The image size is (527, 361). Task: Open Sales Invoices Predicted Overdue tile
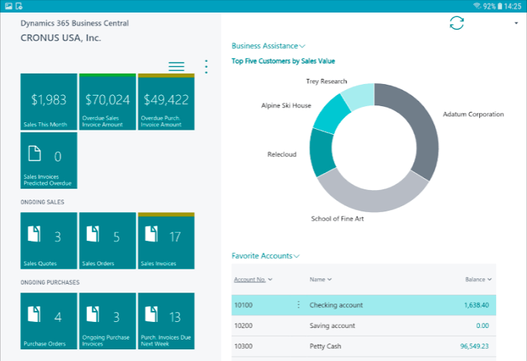pyautogui.click(x=49, y=160)
